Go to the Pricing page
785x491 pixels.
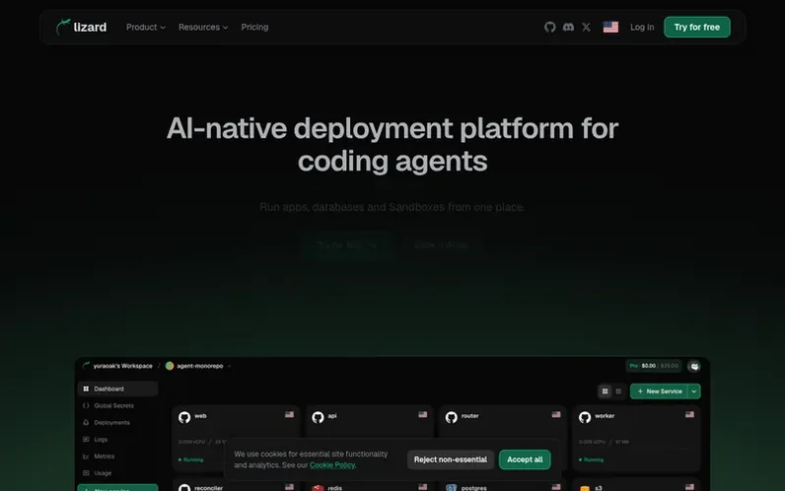click(254, 27)
